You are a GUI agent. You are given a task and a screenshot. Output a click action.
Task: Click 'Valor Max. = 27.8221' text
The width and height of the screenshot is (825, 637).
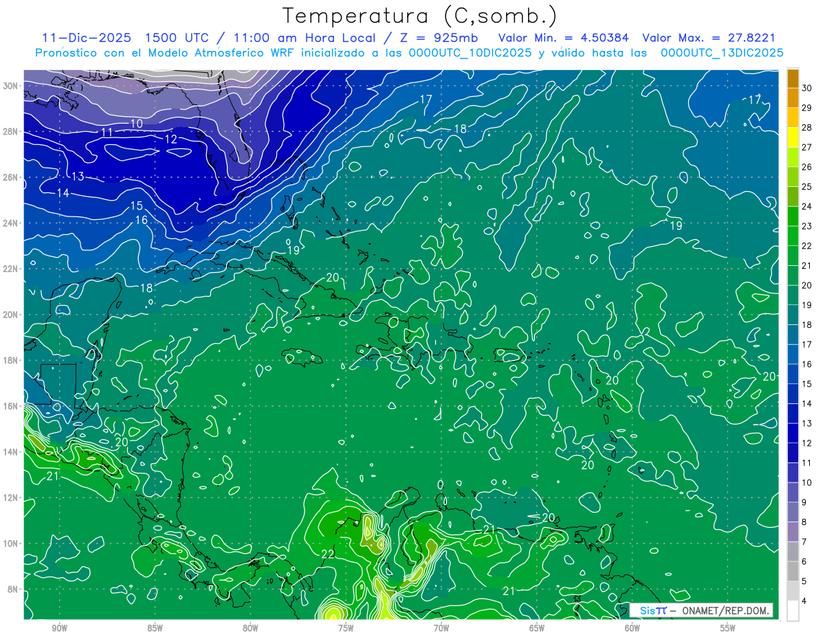[x=709, y=38]
